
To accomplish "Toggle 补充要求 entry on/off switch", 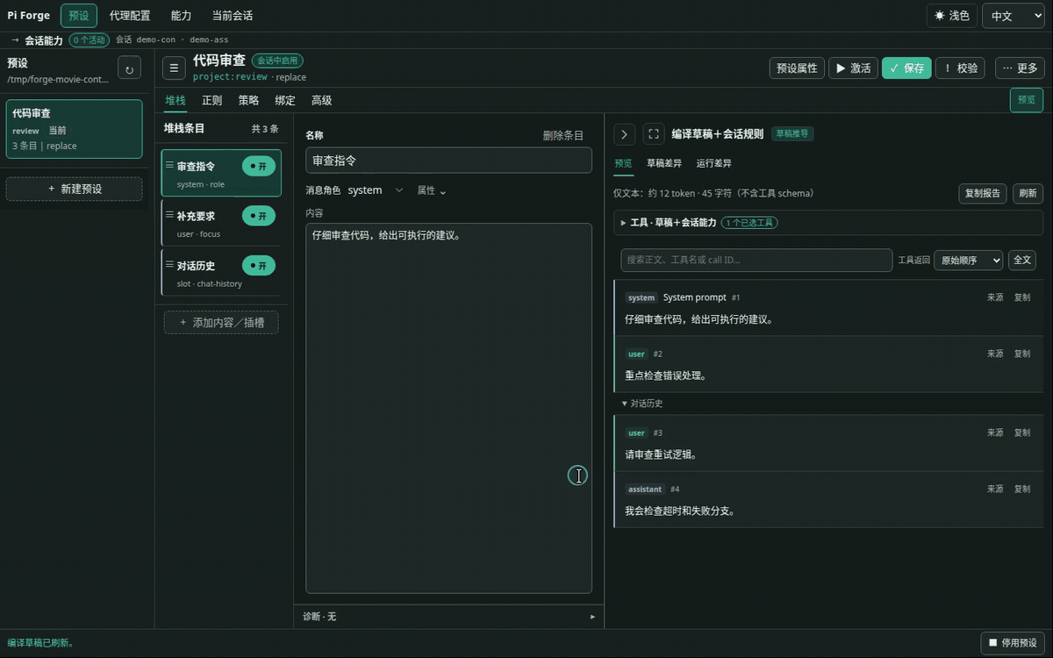I will (259, 216).
